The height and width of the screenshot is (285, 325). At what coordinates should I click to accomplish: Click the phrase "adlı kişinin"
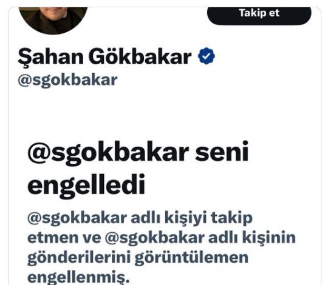[x=252, y=238]
